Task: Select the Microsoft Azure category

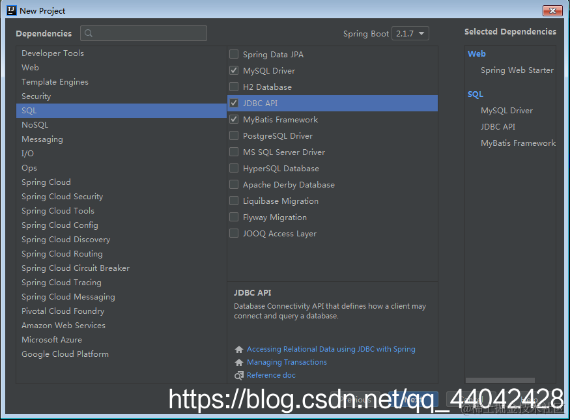Action: (x=121, y=340)
